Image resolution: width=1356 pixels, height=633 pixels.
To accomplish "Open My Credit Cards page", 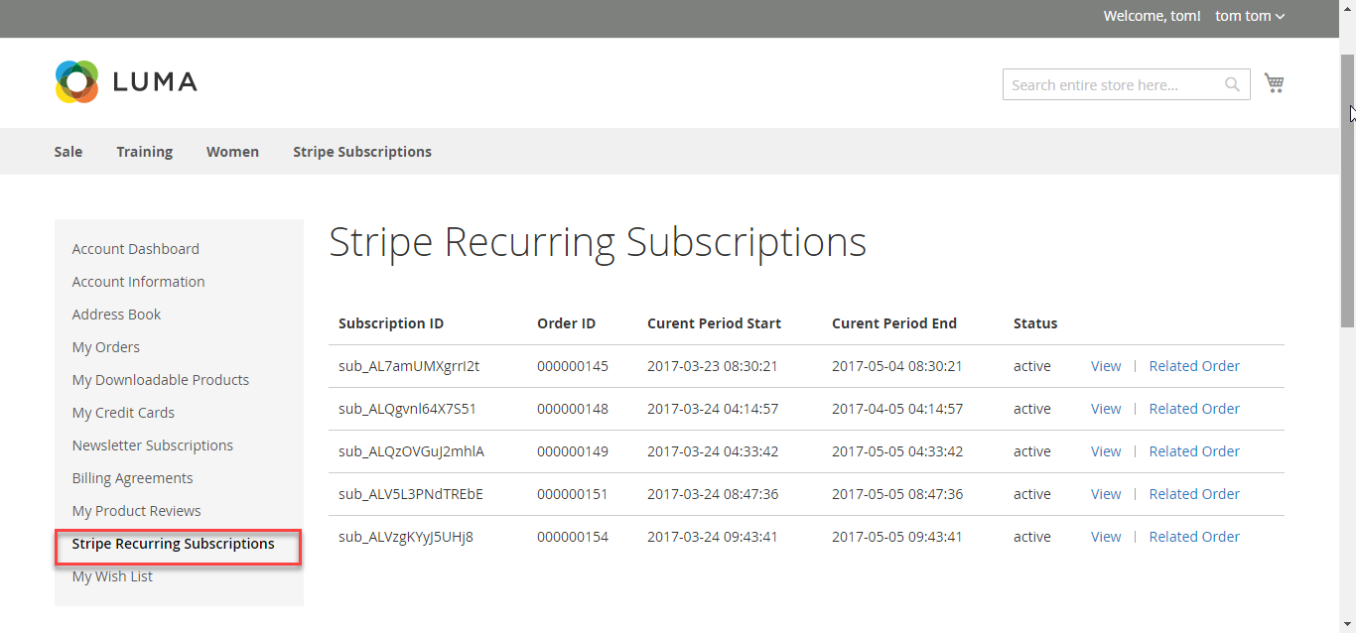I will click(x=123, y=413).
